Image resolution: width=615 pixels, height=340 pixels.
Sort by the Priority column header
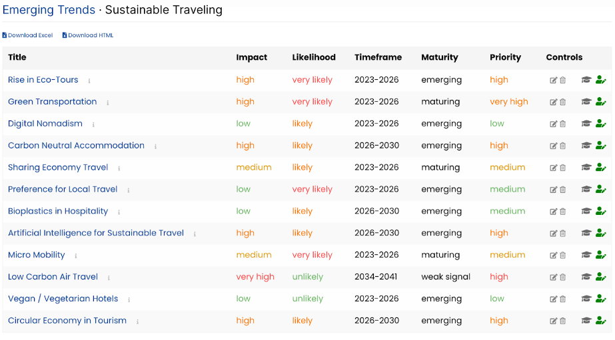(x=505, y=57)
